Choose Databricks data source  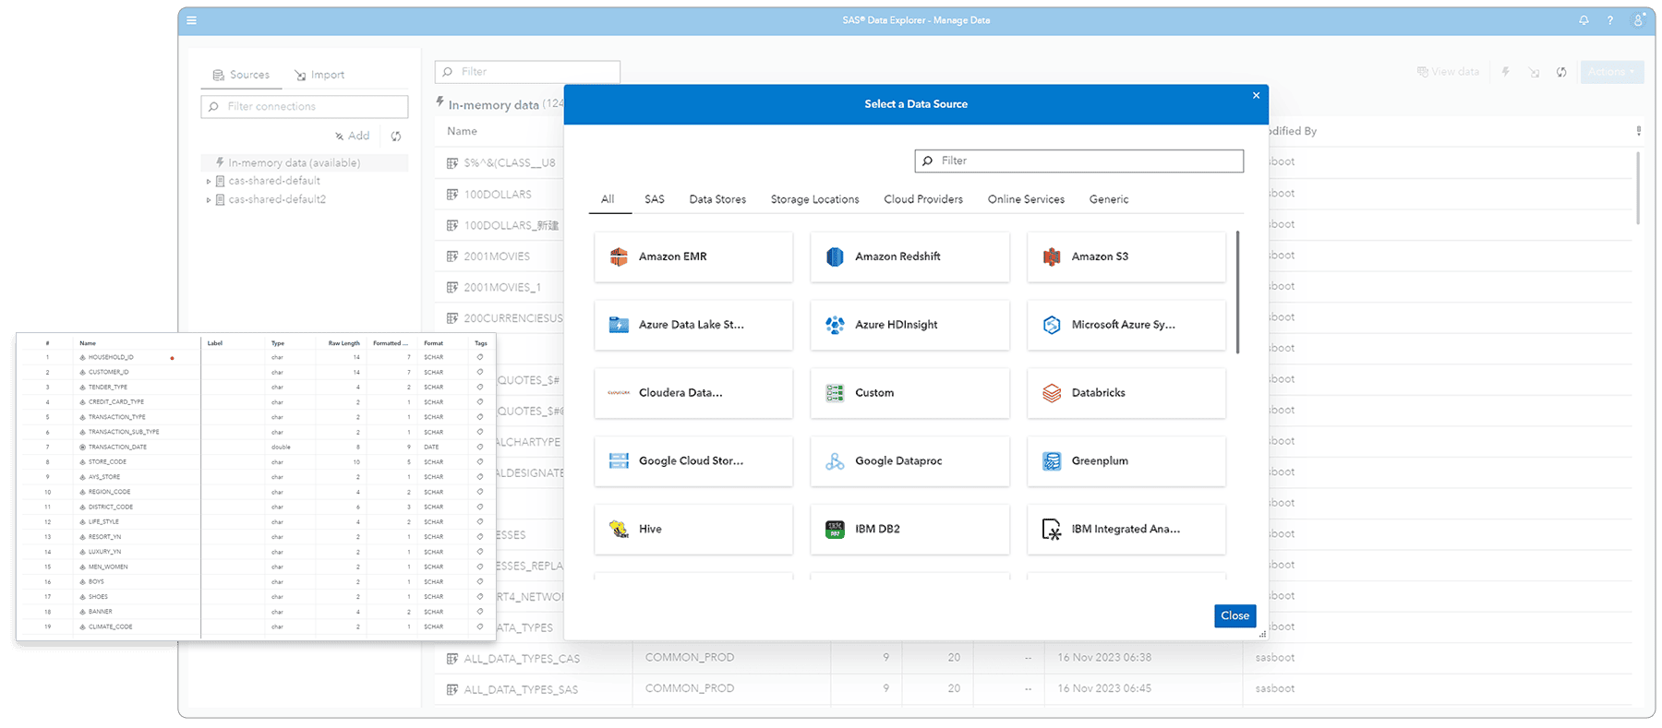(1126, 393)
